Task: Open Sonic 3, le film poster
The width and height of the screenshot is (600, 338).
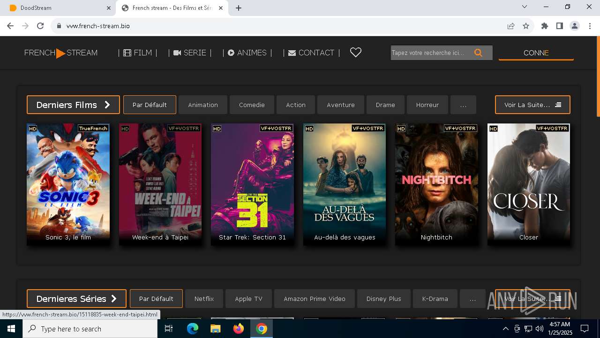Action: pos(68,184)
